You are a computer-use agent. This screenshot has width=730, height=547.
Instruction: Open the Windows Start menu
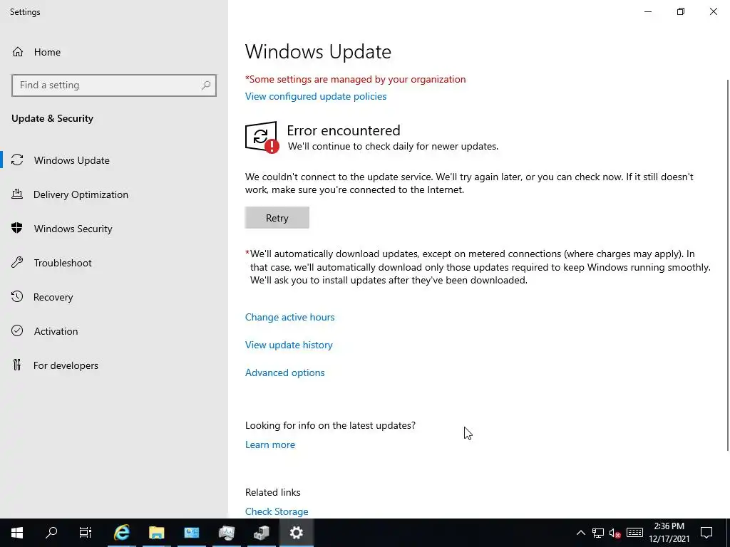(17, 533)
